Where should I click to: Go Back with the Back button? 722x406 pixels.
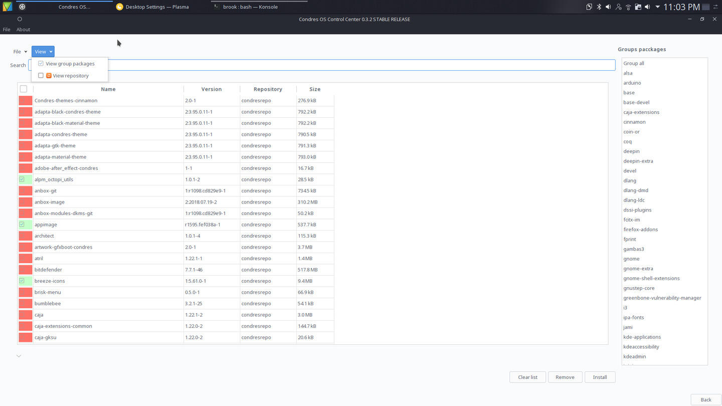click(706, 399)
